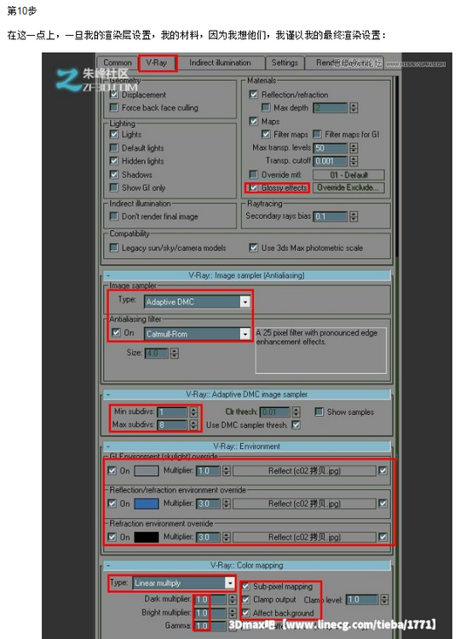This screenshot has height=639, width=466.
Task: Toggle the Shadows checkbox
Action: coord(114,175)
